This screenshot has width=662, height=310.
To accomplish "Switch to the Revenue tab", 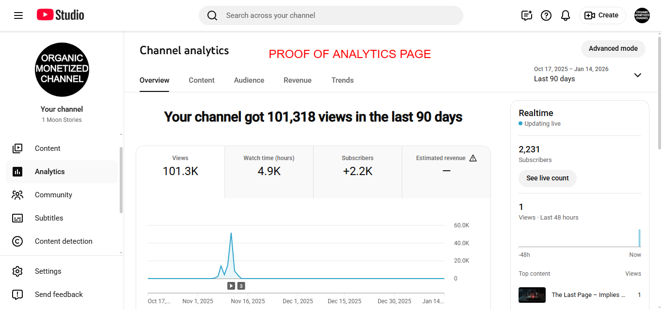I will (x=298, y=80).
